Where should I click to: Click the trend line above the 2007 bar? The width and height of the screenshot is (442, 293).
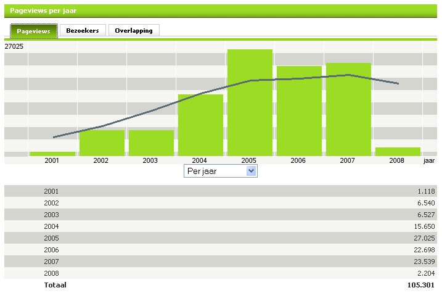(348, 75)
